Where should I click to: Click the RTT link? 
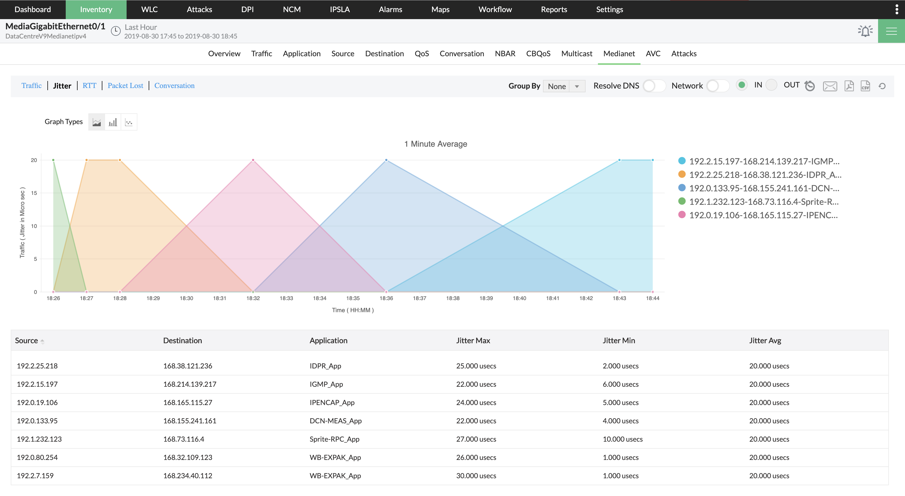pyautogui.click(x=90, y=85)
